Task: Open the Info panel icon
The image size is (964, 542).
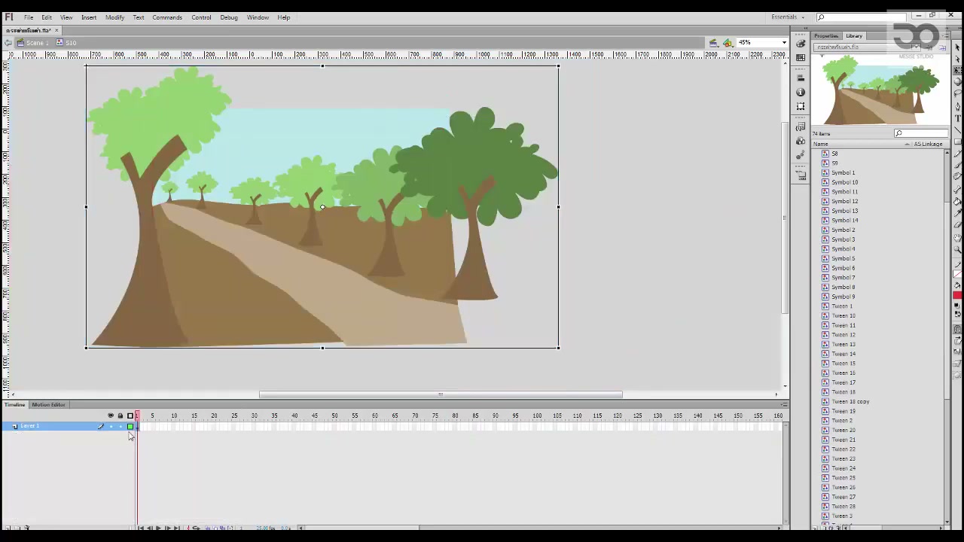Action: click(x=801, y=93)
